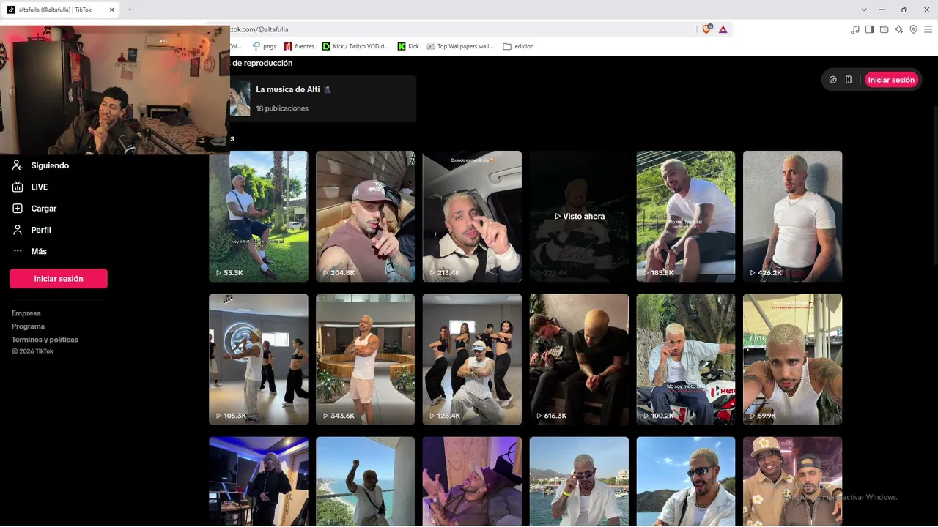Close the altafulla TikTok tab
Screen dimensions: 938x527
[111, 10]
